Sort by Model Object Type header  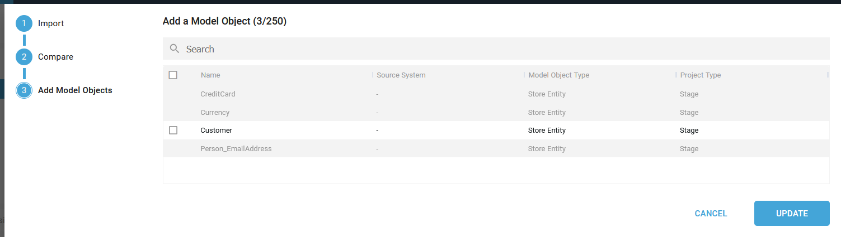[558, 75]
